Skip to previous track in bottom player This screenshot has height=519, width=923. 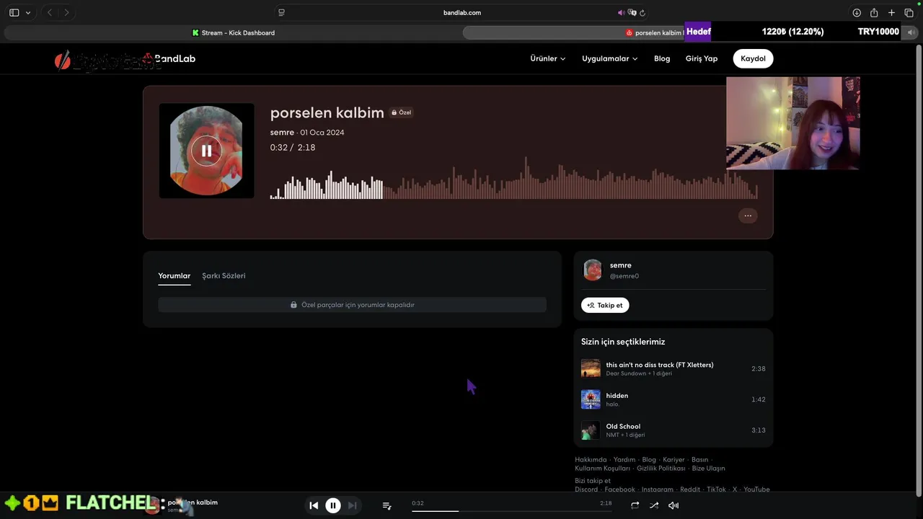pyautogui.click(x=314, y=505)
